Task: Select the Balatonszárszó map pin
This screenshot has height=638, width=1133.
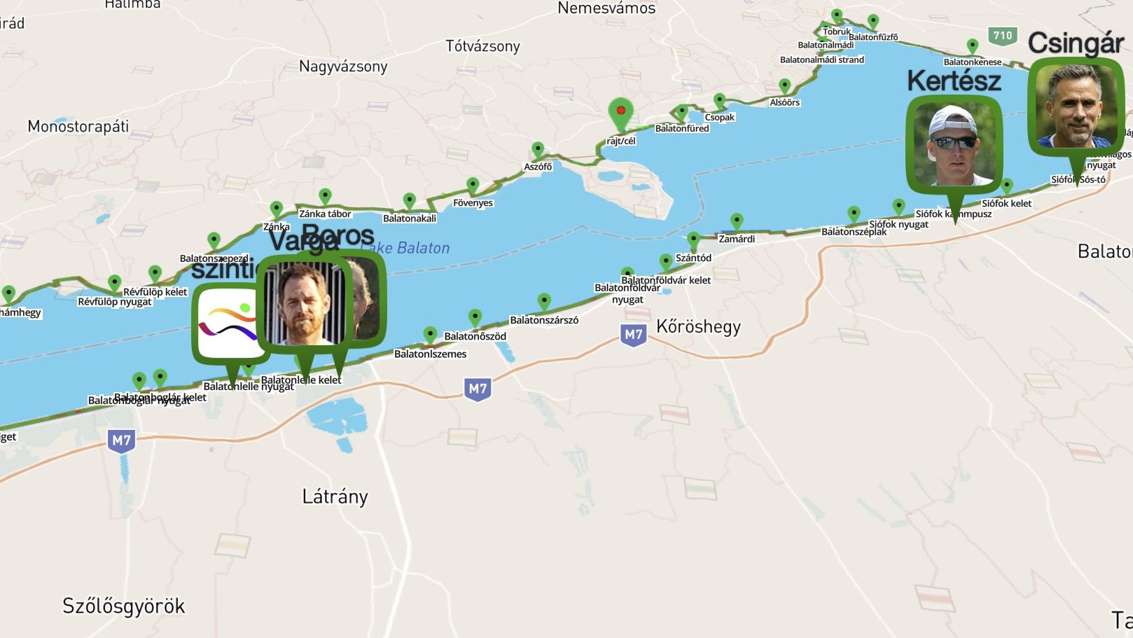Action: pos(544,303)
